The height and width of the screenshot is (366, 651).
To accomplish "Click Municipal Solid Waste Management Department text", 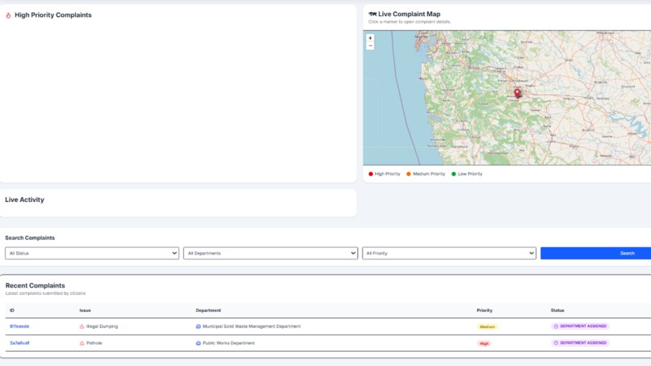I will (252, 326).
